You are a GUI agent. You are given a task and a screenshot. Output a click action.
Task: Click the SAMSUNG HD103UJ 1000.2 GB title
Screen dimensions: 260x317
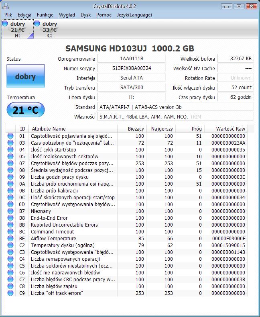pos(130,49)
